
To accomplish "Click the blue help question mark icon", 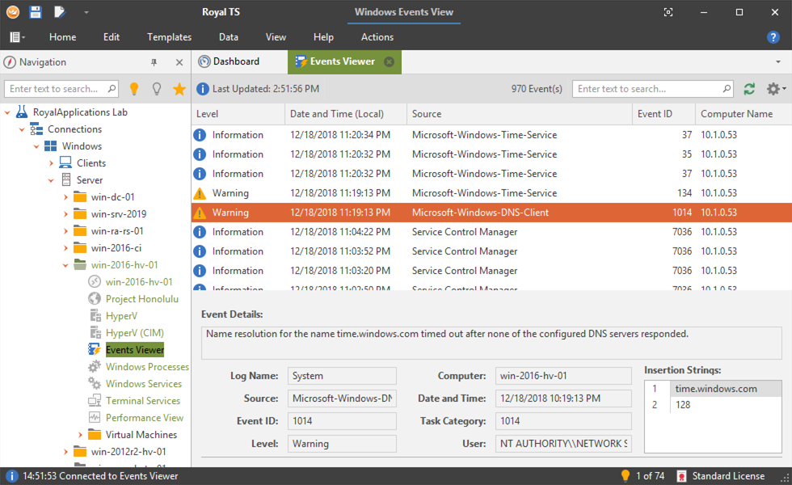I will pos(773,37).
